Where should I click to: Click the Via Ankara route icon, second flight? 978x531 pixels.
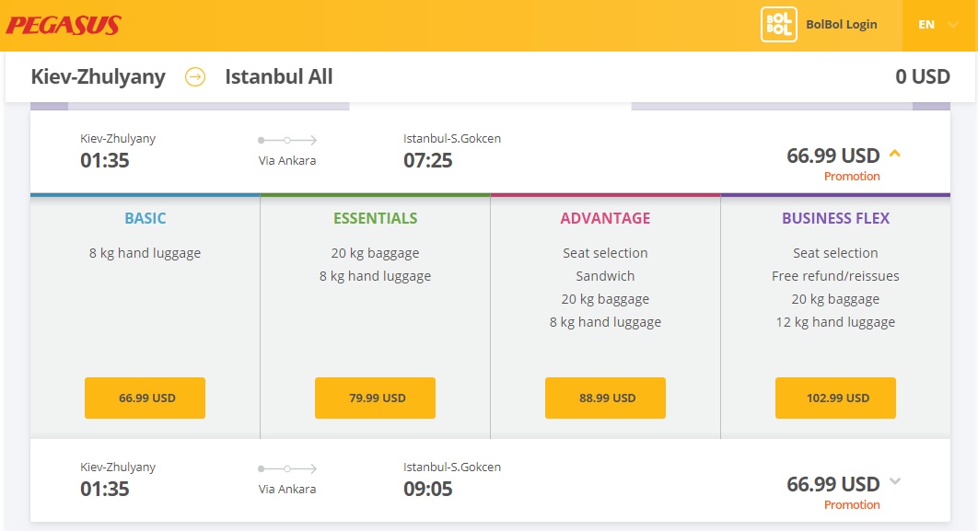[x=287, y=468]
